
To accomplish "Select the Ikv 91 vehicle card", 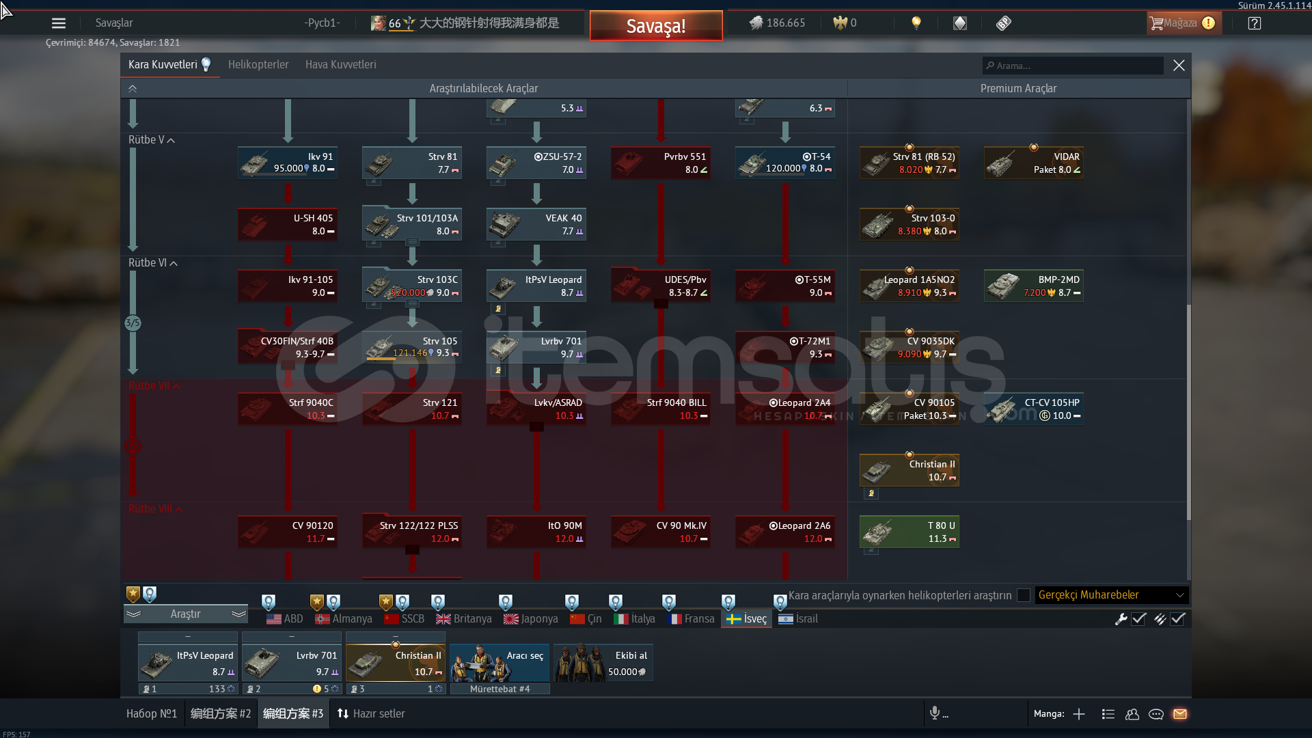I will (288, 163).
